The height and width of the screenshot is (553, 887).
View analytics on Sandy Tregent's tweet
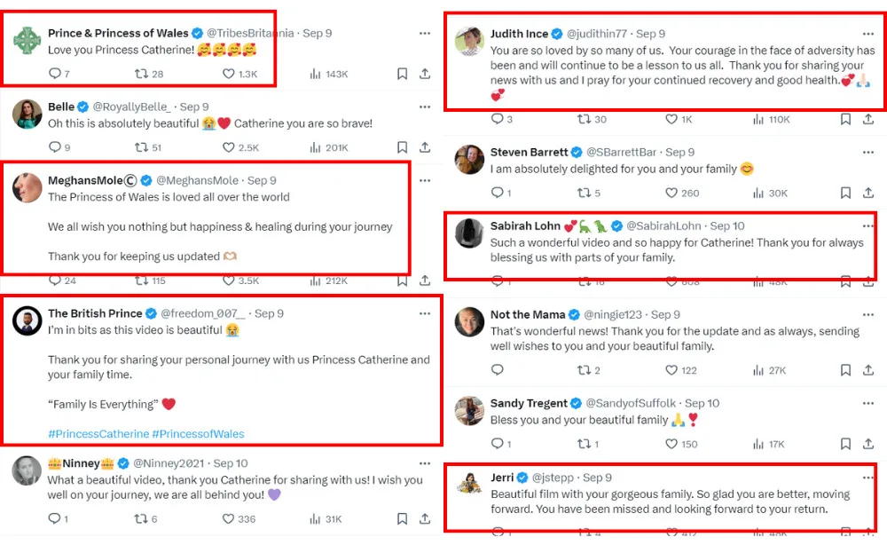click(757, 444)
